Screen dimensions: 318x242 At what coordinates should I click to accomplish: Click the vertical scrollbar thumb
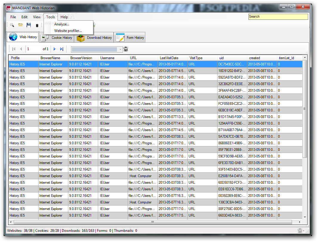coord(305,109)
